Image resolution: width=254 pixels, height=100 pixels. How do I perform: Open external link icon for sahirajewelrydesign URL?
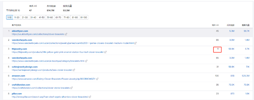(x=74, y=70)
